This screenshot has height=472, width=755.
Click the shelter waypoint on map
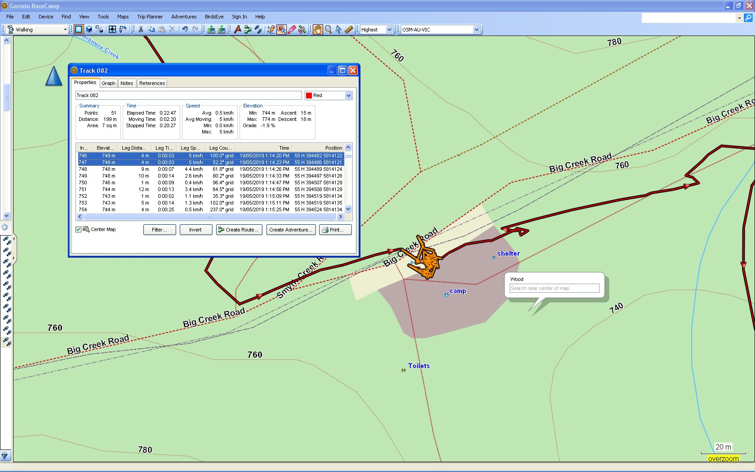[x=494, y=258]
